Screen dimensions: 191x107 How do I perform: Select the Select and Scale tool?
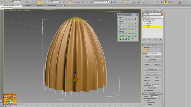(x=48, y=2)
